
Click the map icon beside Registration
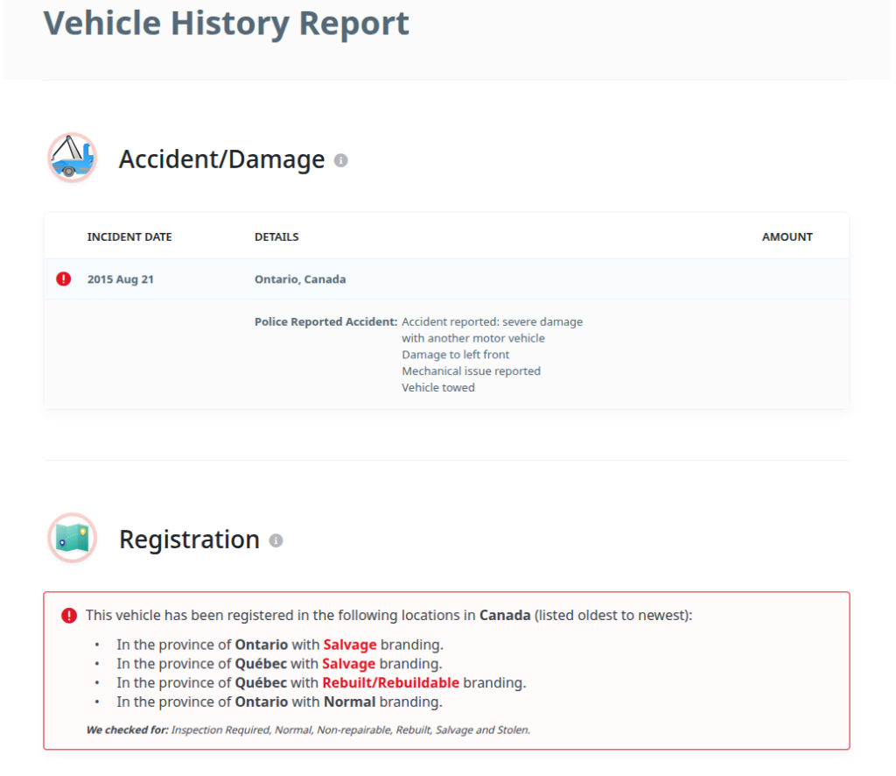(72, 538)
